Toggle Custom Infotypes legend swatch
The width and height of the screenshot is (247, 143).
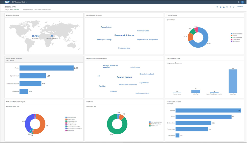click(66, 117)
